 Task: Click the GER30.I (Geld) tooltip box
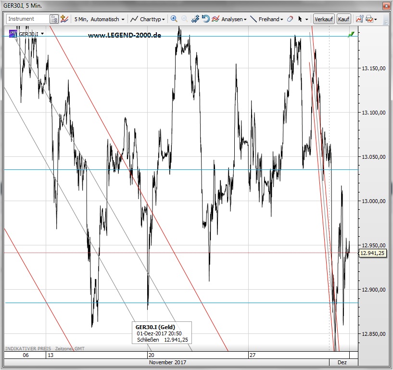click(x=162, y=332)
